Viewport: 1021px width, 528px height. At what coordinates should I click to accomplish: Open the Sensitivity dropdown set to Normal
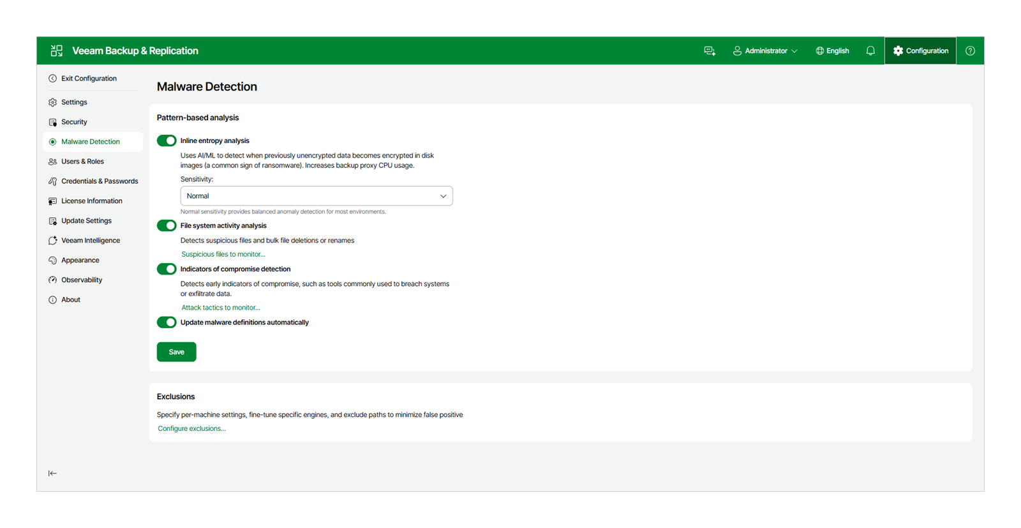pos(317,196)
